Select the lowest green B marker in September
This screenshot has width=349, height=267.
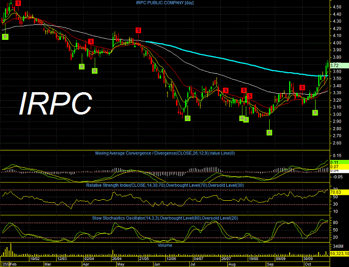pos(269,133)
